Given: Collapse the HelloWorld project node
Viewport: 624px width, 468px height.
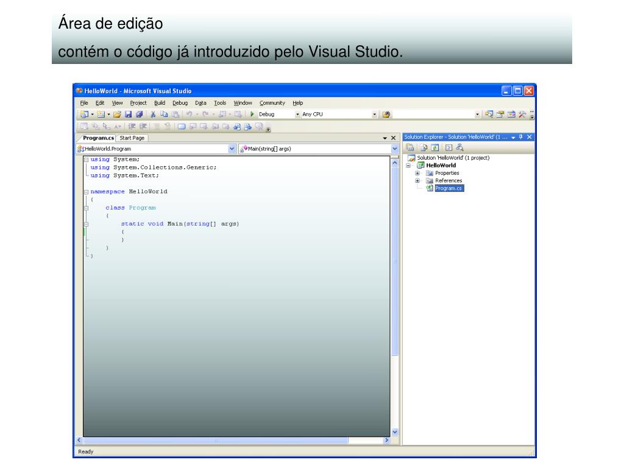Looking at the screenshot, I should [408, 166].
